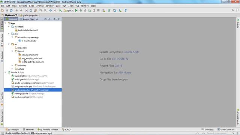Open the VCS menu
Viewport: 240px width, 135px height.
(x=77, y=6)
